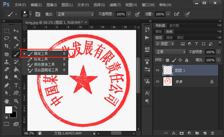224x137 pixels.
Task: Select the Magic Wand tool
Action: coord(16,38)
